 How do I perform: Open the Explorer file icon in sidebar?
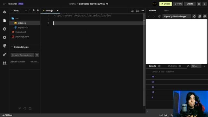pyautogui.click(x=5, y=20)
